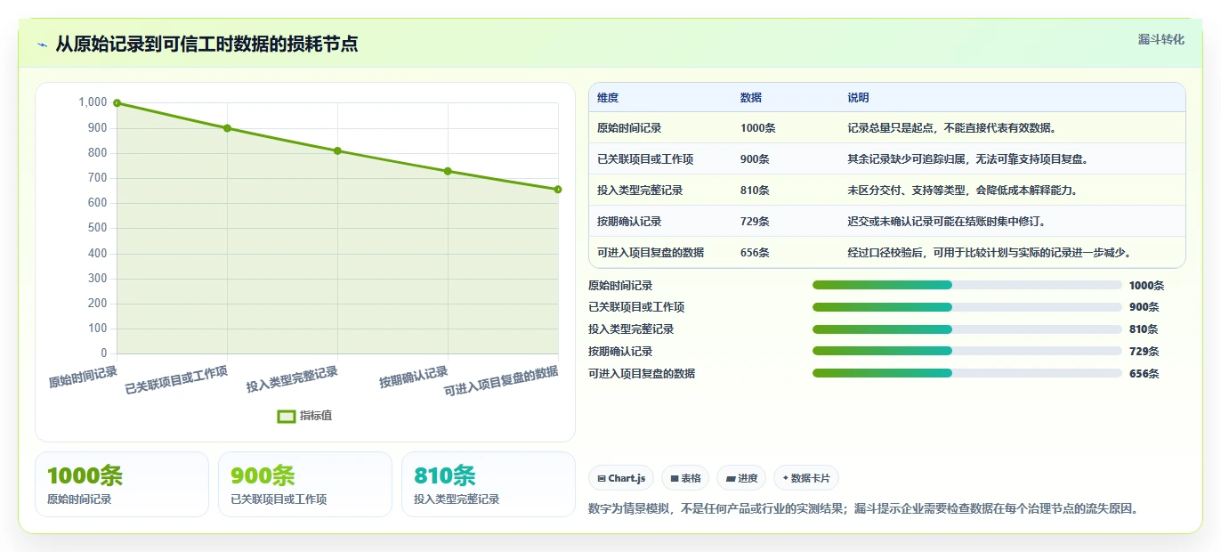Viewport: 1221px width, 552px height.
Task: Click the 指标值 legend label text
Action: [316, 416]
